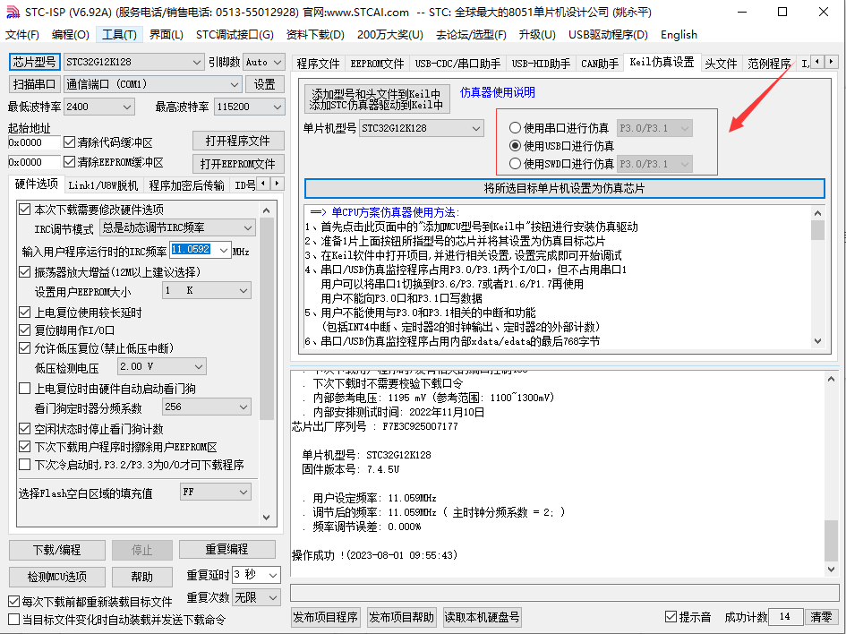Image resolution: width=846 pixels, height=634 pixels.
Task: Toggle 复位脚用作I/O口 checkbox
Action: click(24, 330)
